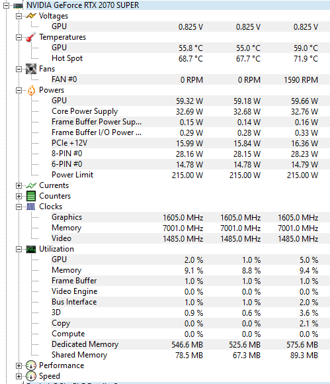The width and height of the screenshot is (330, 384).
Task: Select the Video clock row
Action: [190, 238]
